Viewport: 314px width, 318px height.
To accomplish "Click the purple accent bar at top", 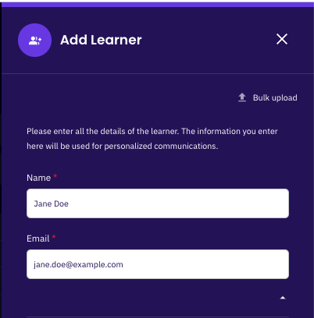I will [x=158, y=5].
